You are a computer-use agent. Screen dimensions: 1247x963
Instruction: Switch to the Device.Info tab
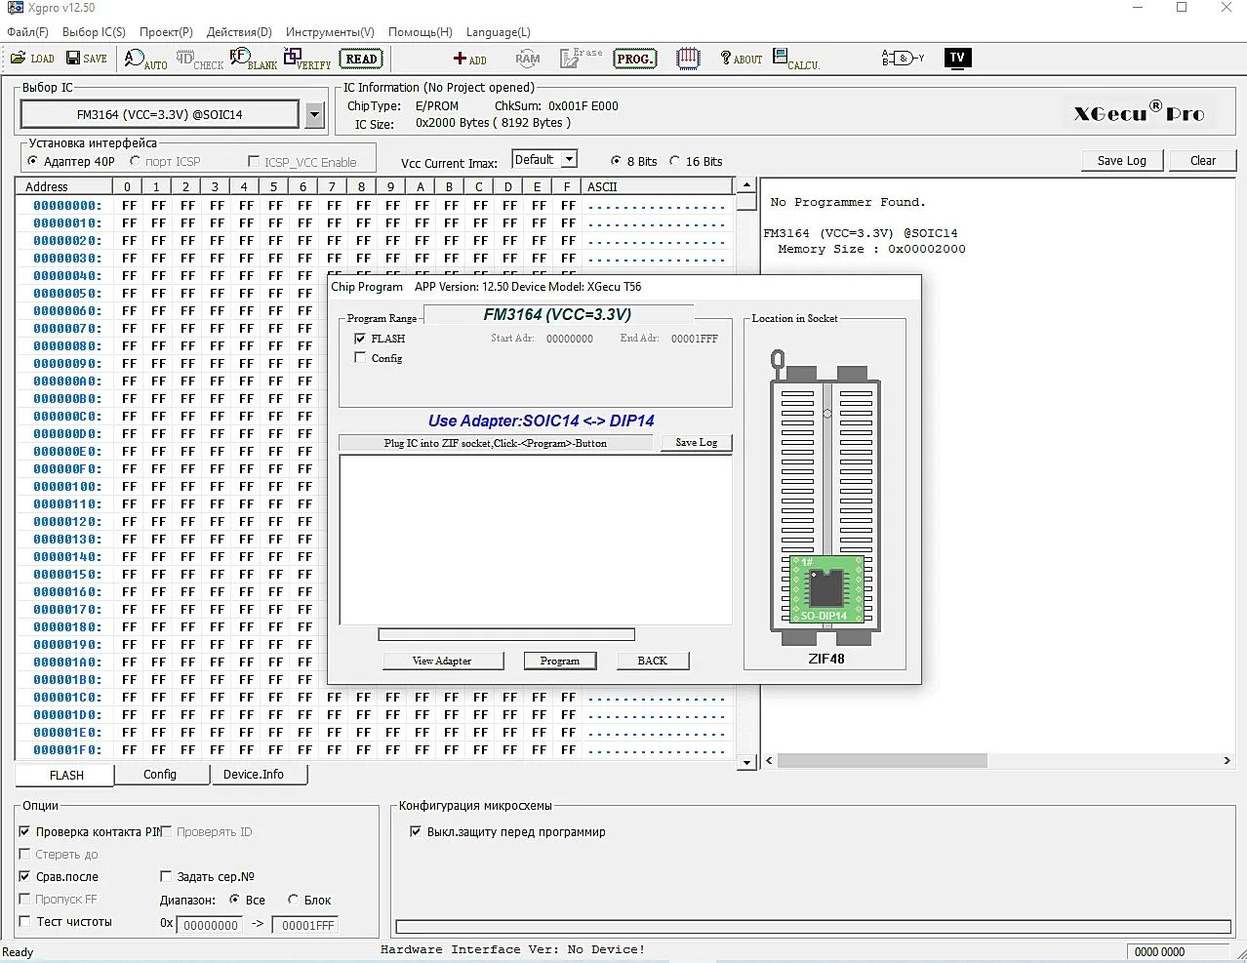254,775
